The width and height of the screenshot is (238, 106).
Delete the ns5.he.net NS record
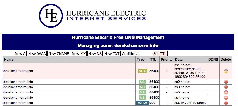pos(226,92)
